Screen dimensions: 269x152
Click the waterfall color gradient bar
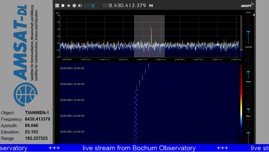click(241, 101)
